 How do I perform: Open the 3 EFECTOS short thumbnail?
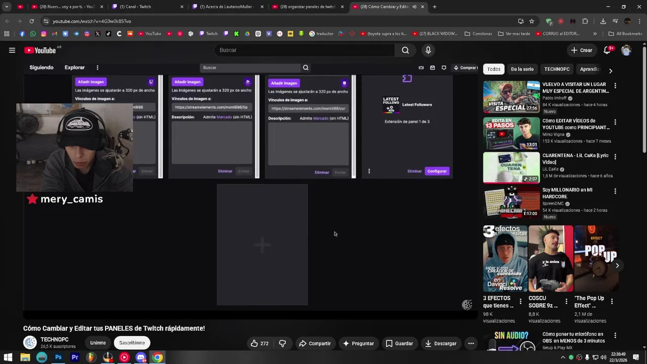(505, 259)
